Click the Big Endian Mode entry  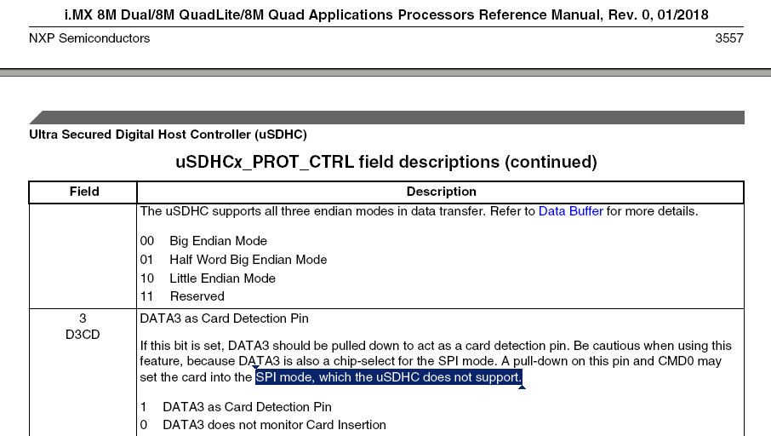(x=218, y=241)
